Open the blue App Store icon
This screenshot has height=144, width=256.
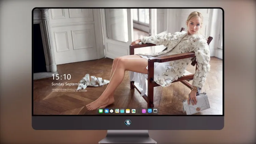point(150,111)
